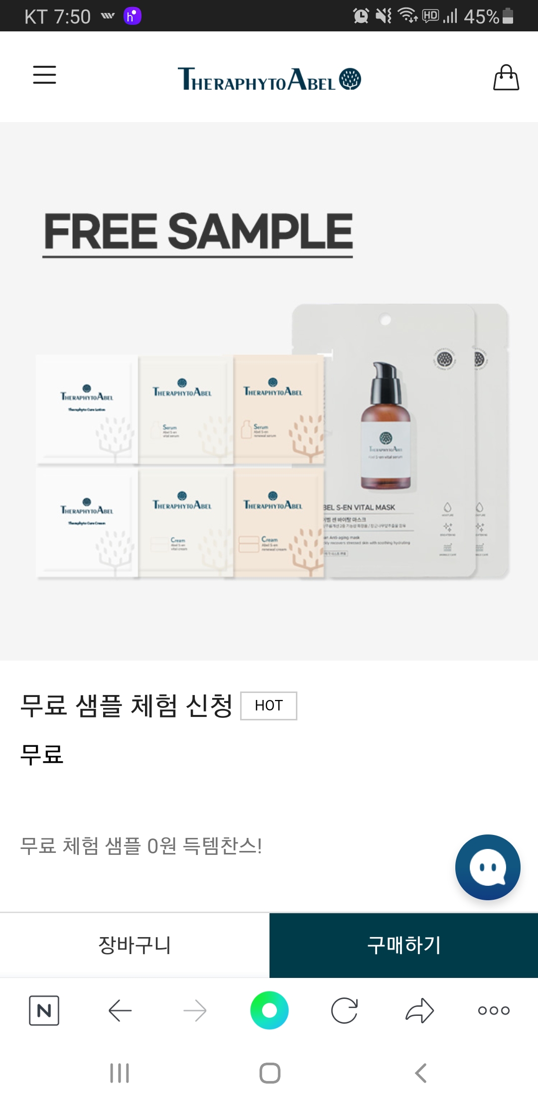Tap the TheraphytoAbel logo
The height and width of the screenshot is (1106, 538).
269,79
